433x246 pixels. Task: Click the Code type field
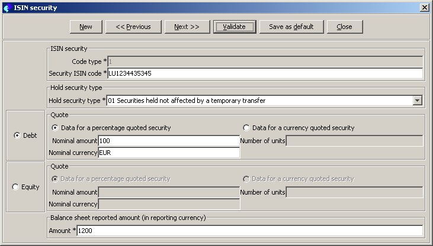(265, 61)
